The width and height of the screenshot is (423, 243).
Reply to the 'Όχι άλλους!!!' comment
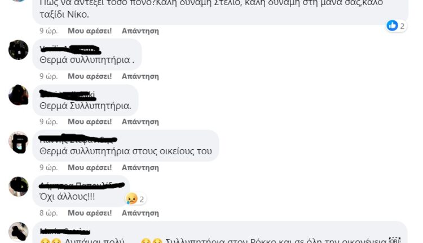pos(140,213)
